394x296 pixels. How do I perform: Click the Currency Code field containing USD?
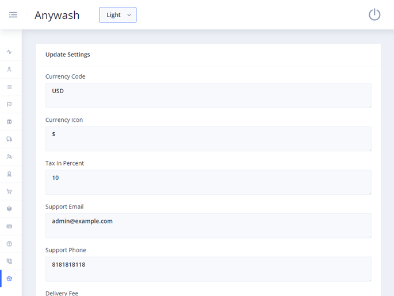point(208,95)
